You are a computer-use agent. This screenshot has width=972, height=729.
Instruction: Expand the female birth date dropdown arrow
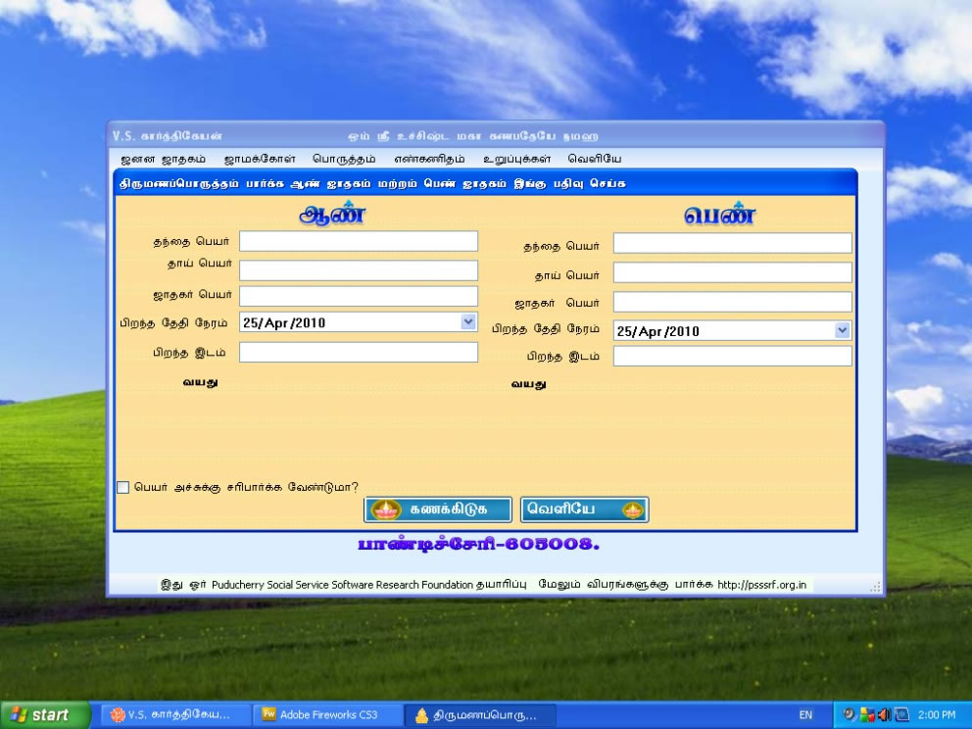pos(842,330)
